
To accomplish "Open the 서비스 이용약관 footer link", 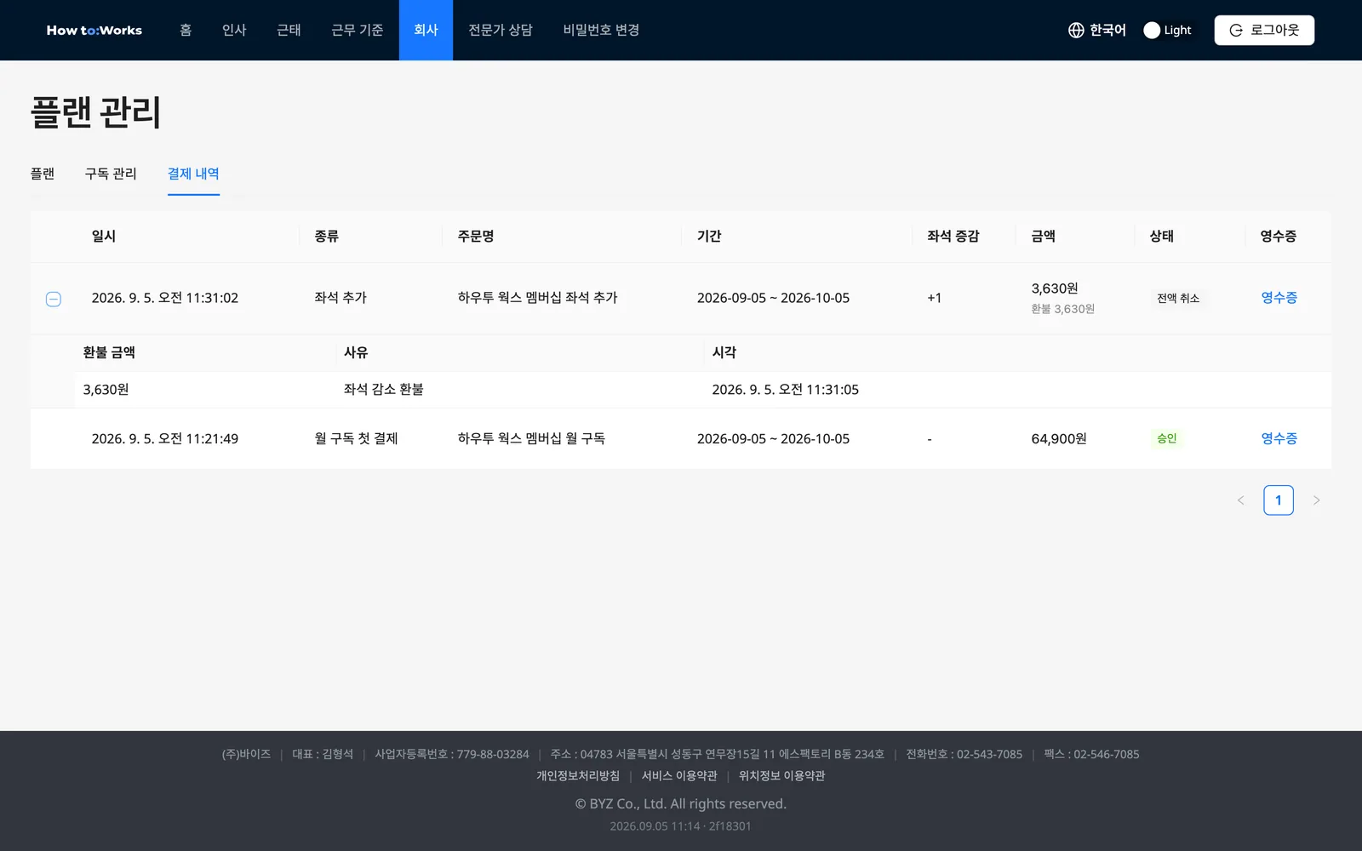I will (679, 776).
